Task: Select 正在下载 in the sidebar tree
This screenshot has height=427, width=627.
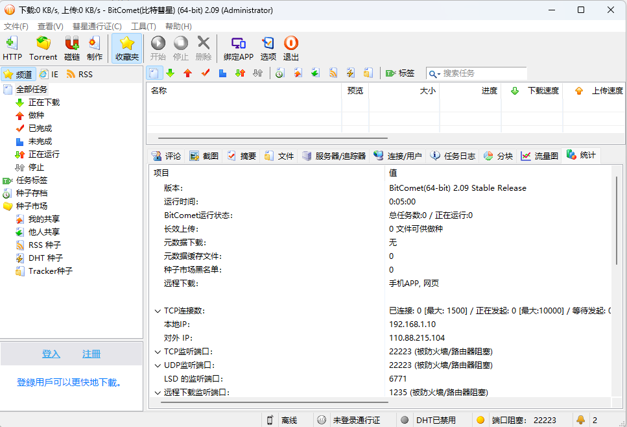Action: pos(44,103)
